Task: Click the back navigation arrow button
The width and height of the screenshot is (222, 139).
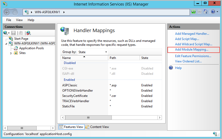Action: [7, 12]
